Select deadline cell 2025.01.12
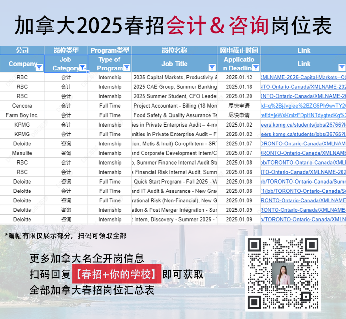This screenshot has width=346, height=319. click(239, 78)
